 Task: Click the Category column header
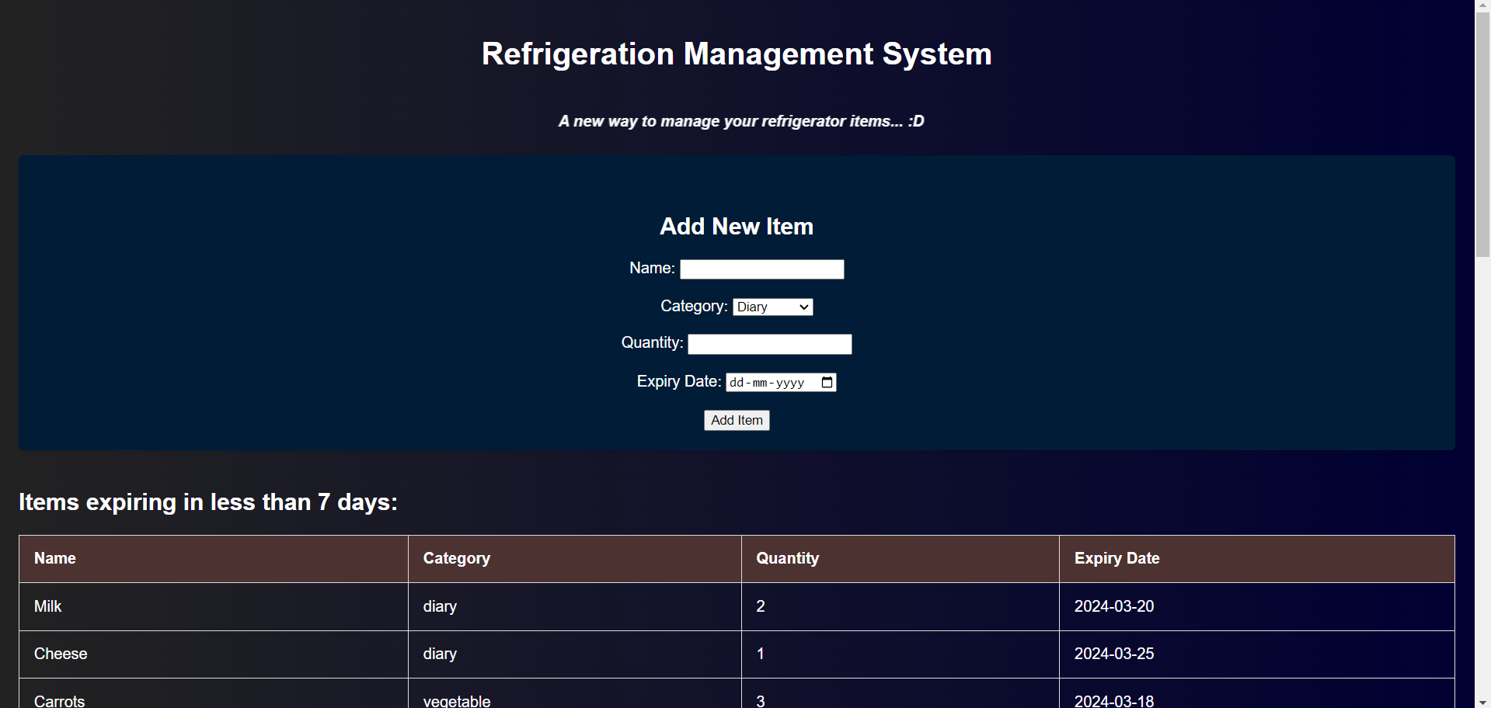tap(456, 558)
